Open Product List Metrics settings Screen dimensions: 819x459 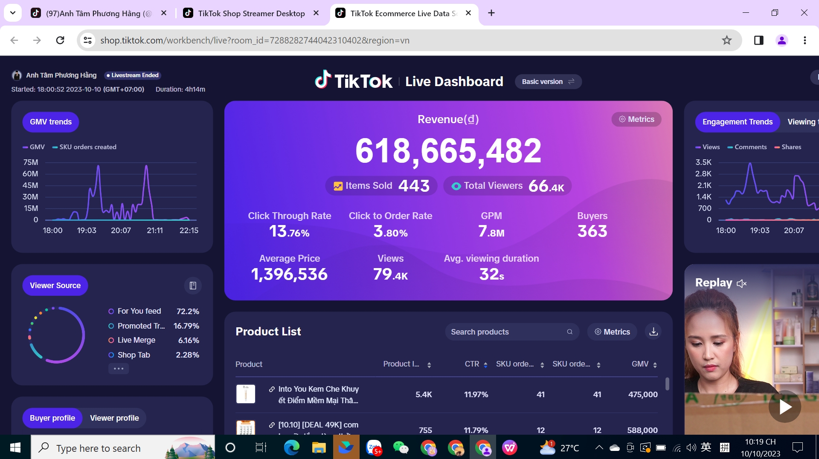pos(612,332)
